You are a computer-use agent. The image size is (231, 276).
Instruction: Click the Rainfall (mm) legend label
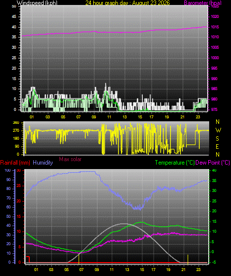pos(15,163)
